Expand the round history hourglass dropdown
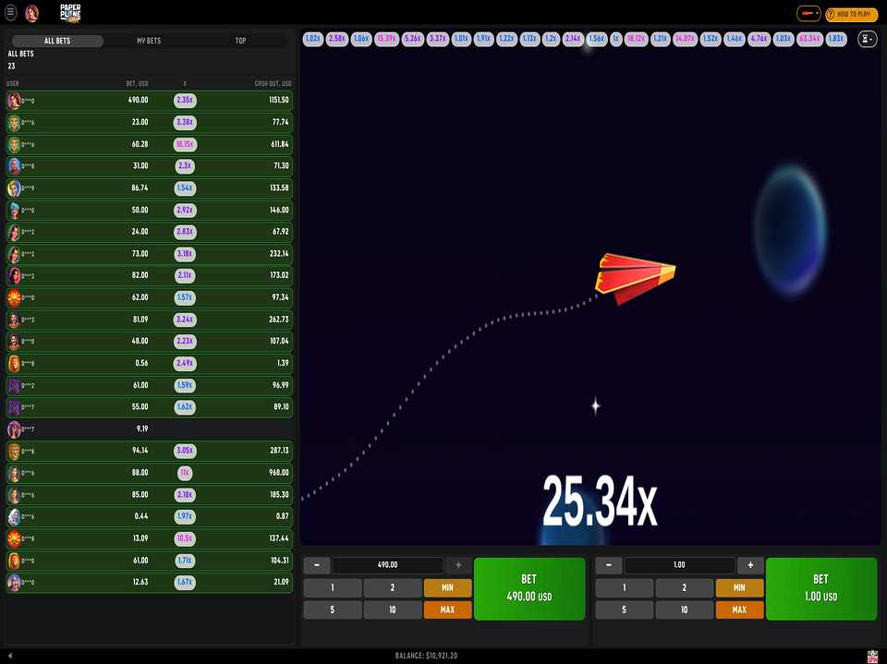The image size is (887, 664). point(867,40)
